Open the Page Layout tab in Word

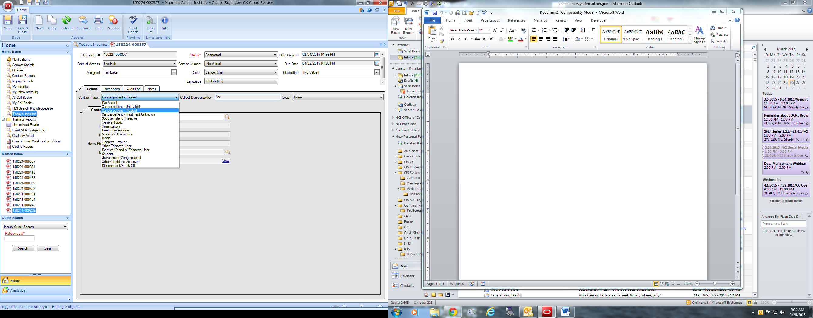click(x=490, y=20)
